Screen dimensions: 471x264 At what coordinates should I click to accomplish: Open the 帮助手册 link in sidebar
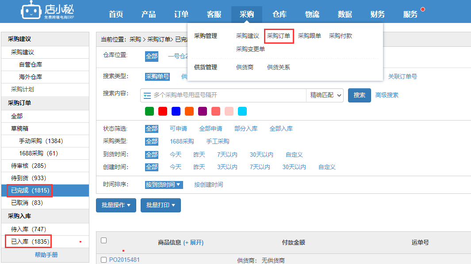click(46, 255)
